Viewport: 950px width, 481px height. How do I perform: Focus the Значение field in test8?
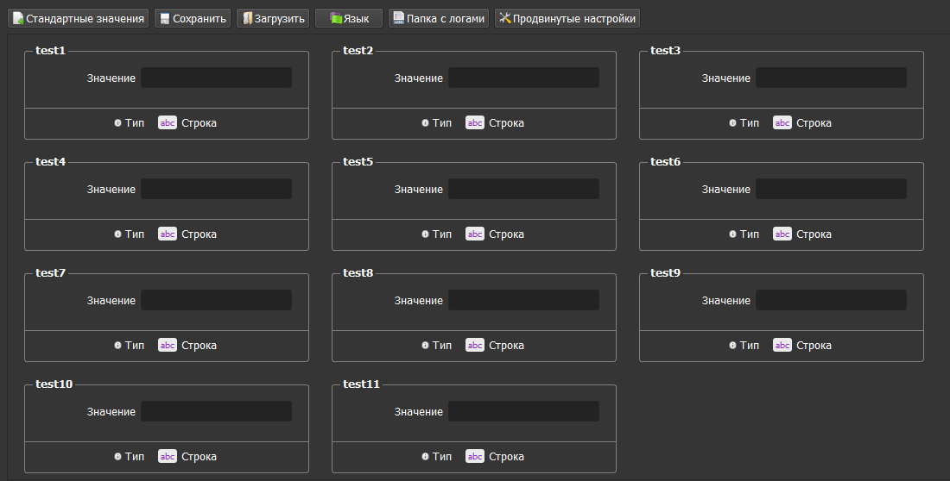(x=523, y=300)
